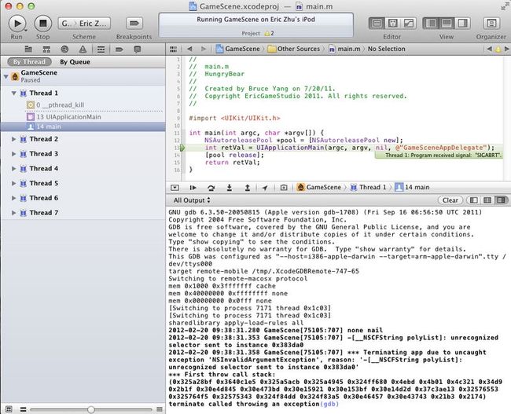Image resolution: width=511 pixels, height=414 pixels.
Task: Open the Organizer window
Action: [x=491, y=24]
